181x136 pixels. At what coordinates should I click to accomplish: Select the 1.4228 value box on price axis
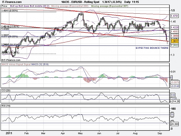[x=175, y=28]
